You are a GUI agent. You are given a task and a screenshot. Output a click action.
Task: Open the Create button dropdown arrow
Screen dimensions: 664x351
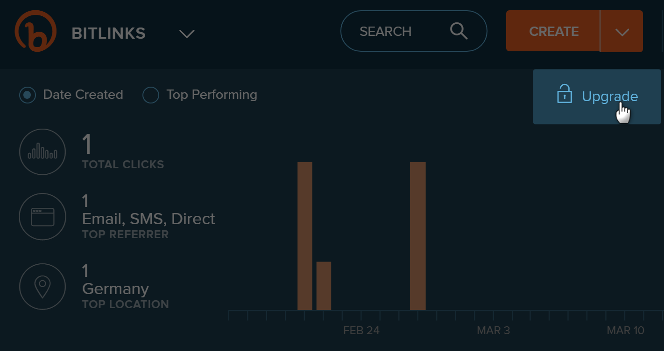tap(622, 32)
